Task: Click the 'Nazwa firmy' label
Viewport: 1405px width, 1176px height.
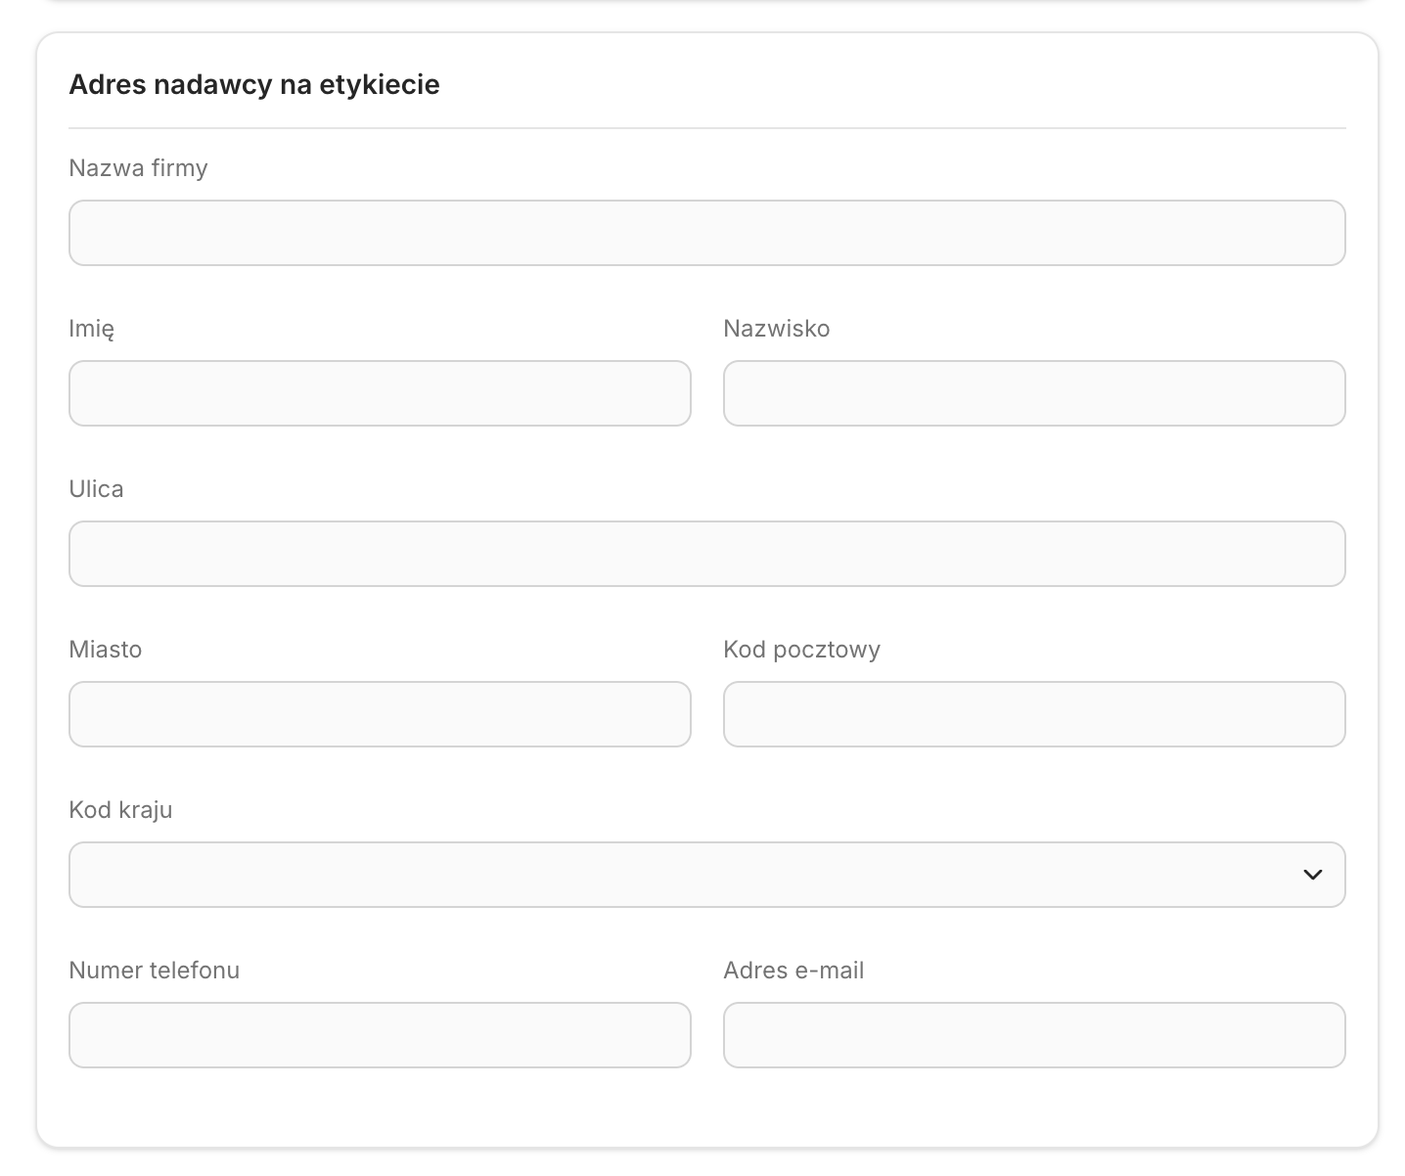Action: coord(138,168)
